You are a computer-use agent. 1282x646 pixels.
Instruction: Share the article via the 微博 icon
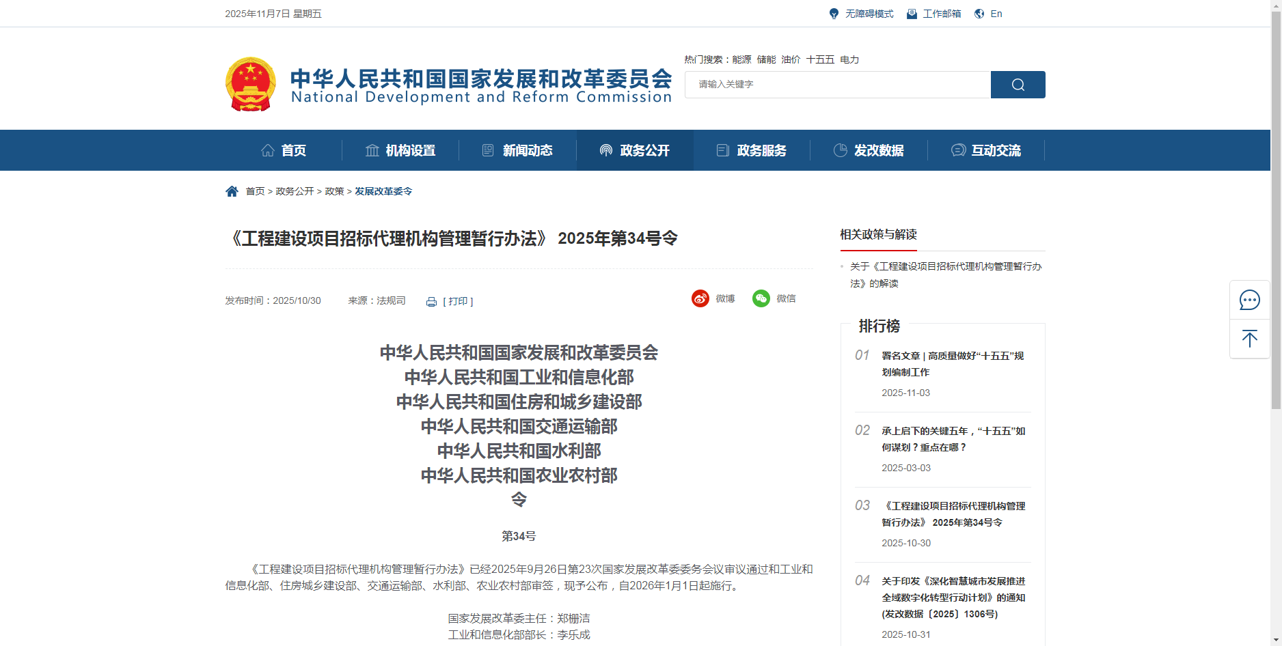pos(700,298)
